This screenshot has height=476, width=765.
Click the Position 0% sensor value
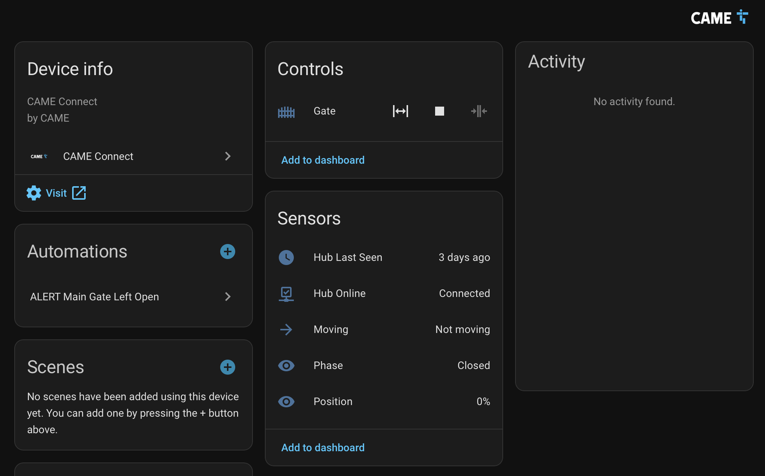click(483, 402)
